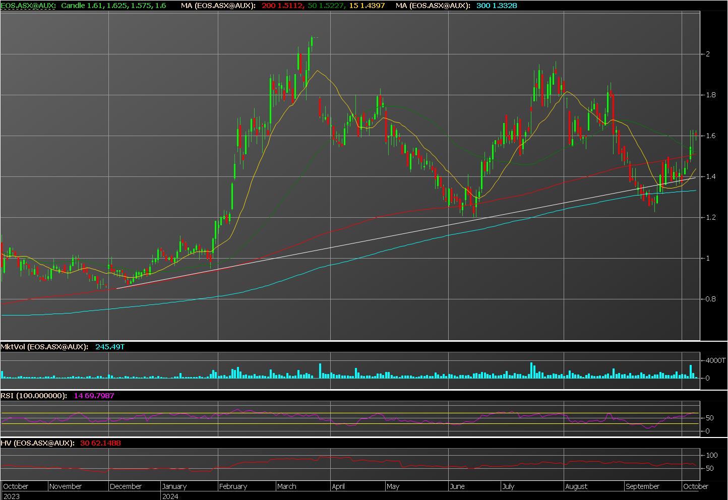728x500 pixels.
Task: Click the price axis label 2
Action: coord(708,54)
